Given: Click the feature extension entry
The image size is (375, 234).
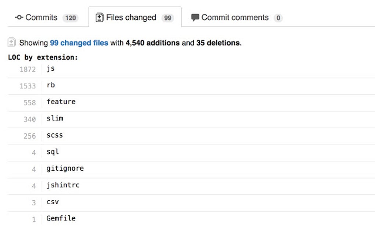Looking at the screenshot, I should pos(61,102).
